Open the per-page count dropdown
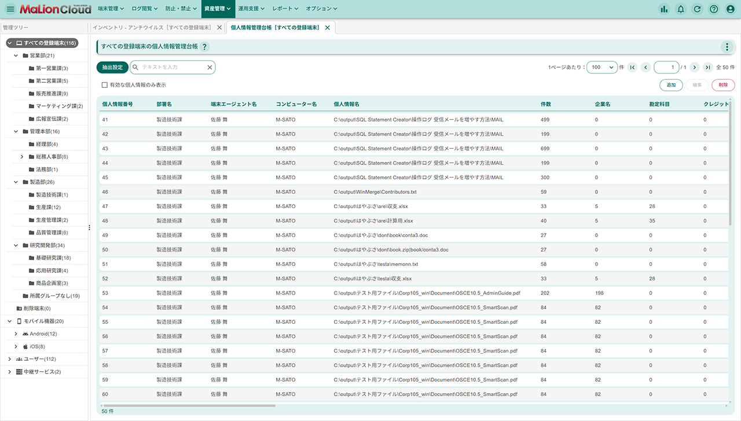Screen dimensions: 741x421 click(x=602, y=68)
